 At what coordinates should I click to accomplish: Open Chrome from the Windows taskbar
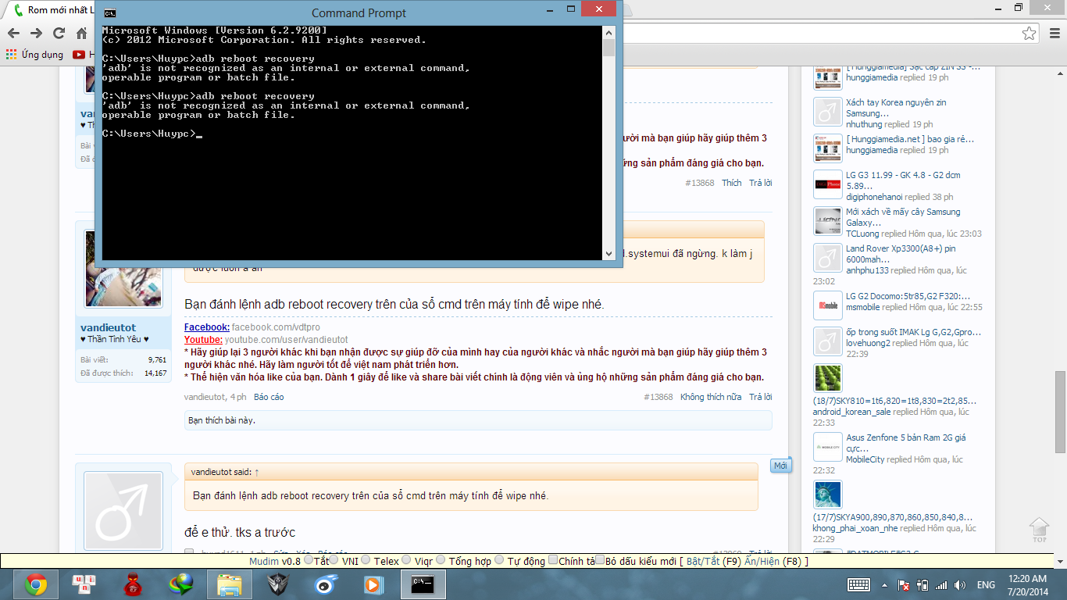35,584
